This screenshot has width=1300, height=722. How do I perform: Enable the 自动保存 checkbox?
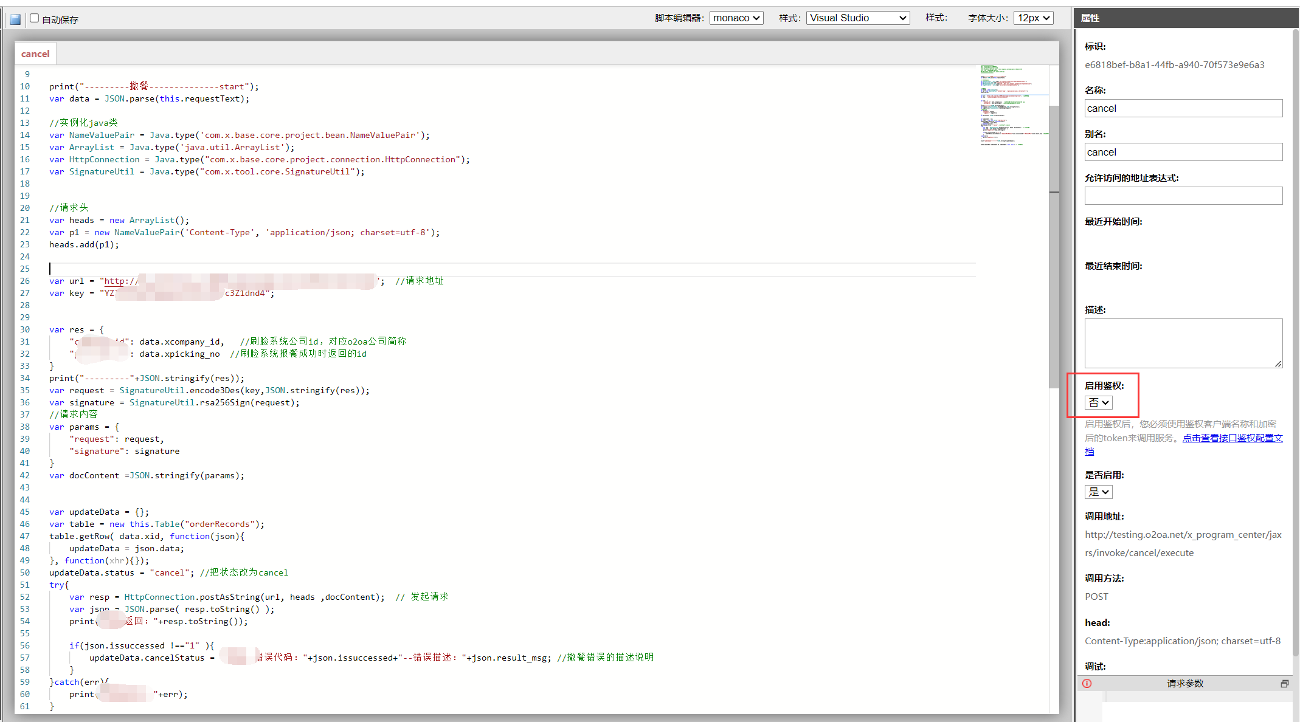tap(35, 18)
